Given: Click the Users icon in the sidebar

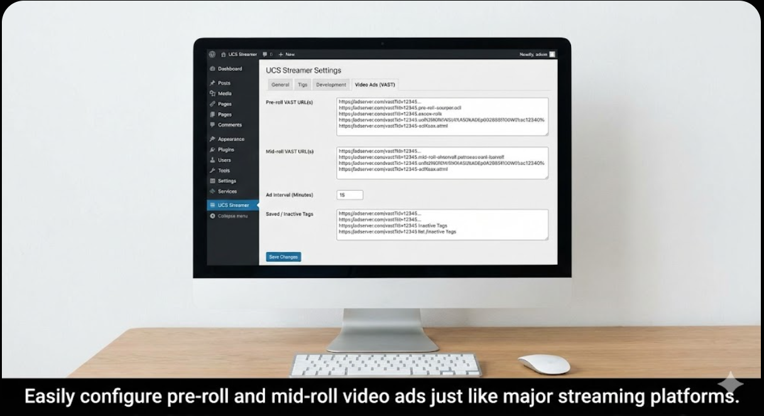Looking at the screenshot, I should (x=212, y=160).
